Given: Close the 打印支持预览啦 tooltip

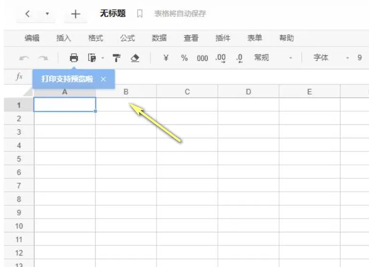Looking at the screenshot, I should (103, 79).
